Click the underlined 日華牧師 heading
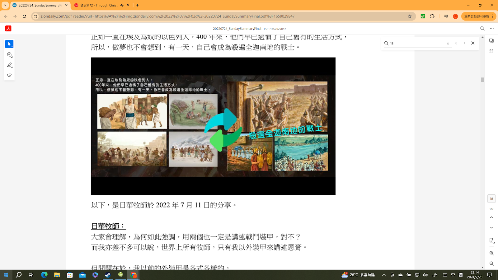 click(x=108, y=226)
